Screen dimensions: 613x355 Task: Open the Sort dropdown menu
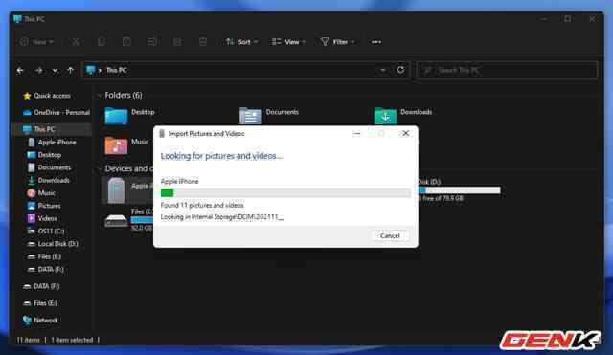tap(241, 42)
